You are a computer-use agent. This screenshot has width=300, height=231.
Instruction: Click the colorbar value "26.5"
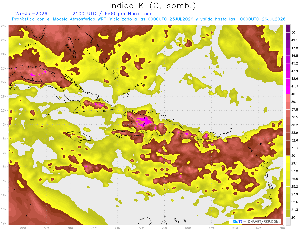(x=295, y=179)
